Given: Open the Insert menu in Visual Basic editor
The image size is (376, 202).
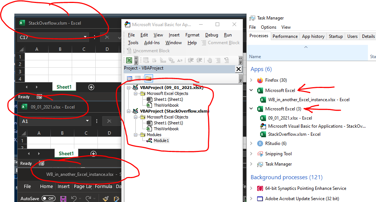Looking at the screenshot, I should click(x=174, y=35).
